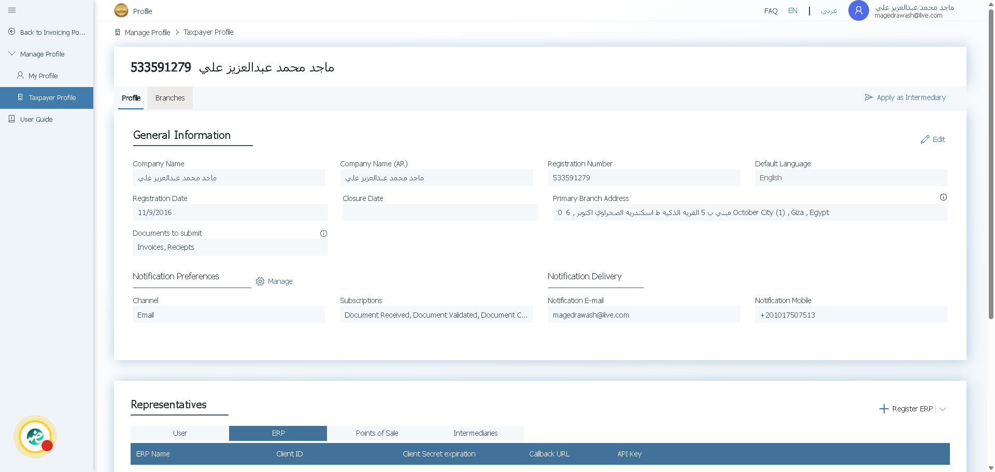Click the plus icon next to Register ERP
The image size is (995, 472).
(x=884, y=409)
